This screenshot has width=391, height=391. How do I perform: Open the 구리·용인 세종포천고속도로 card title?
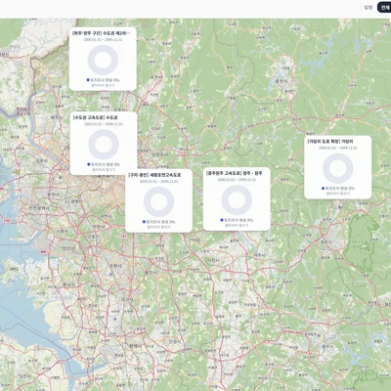[154, 175]
